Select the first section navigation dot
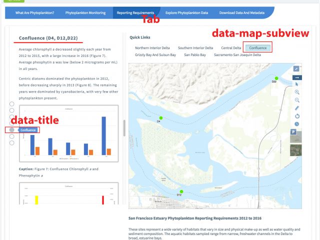 pos(12,104)
